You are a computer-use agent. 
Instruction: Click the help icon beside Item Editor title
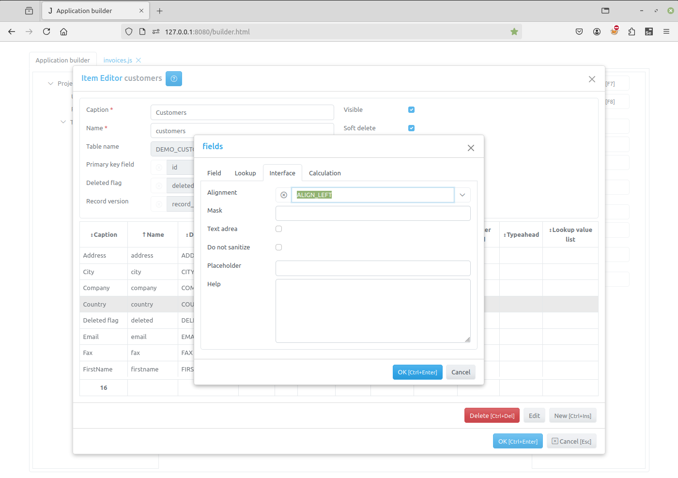click(x=173, y=78)
